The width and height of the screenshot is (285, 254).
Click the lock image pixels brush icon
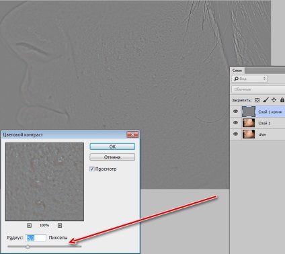[266, 100]
